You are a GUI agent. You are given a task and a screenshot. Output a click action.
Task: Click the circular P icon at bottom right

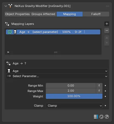107,117
